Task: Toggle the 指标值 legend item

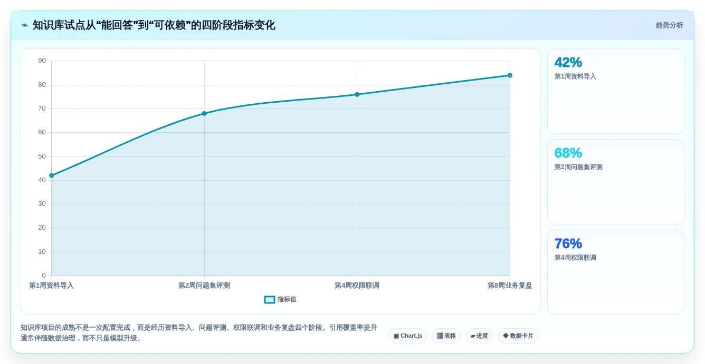Action: (x=280, y=299)
